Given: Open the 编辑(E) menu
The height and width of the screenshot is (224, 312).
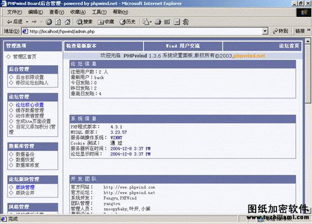Looking at the screenshot, I should [x=35, y=12].
